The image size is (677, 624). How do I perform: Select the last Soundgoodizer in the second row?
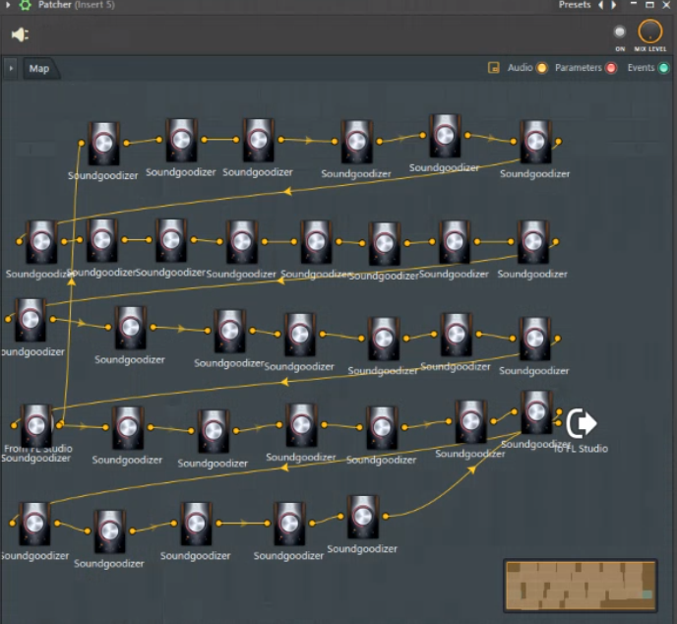point(532,242)
